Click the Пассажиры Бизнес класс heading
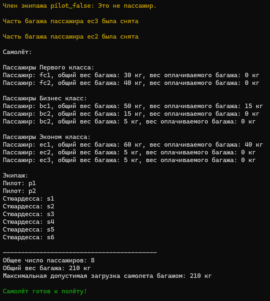Screen dimensions: 270x301 pyautogui.click(x=45, y=98)
